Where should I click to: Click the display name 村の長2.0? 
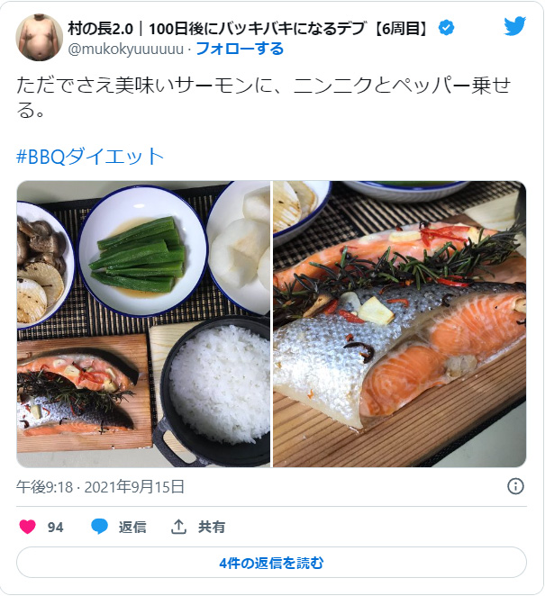[x=100, y=29]
